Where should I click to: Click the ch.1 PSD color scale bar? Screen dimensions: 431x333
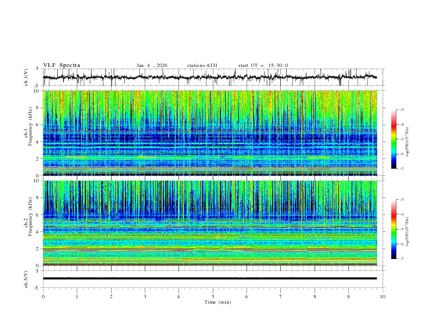click(394, 139)
